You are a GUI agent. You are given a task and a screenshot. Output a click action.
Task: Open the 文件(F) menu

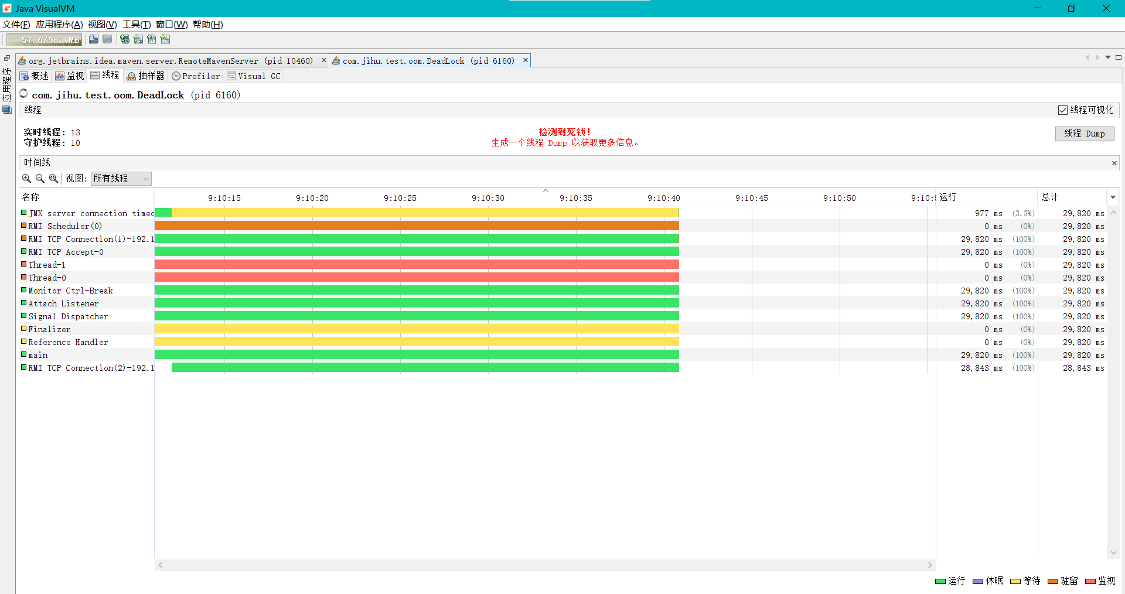pos(16,25)
